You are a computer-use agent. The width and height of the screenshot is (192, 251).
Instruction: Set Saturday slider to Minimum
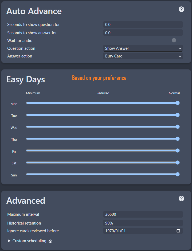click(x=27, y=163)
